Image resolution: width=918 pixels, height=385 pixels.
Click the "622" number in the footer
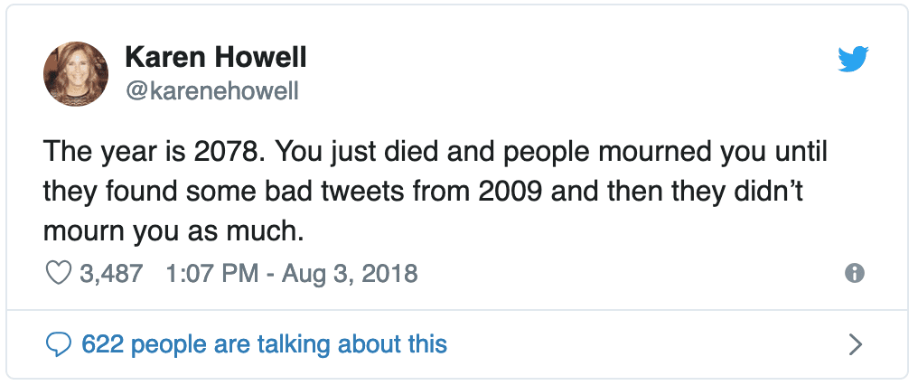click(100, 343)
